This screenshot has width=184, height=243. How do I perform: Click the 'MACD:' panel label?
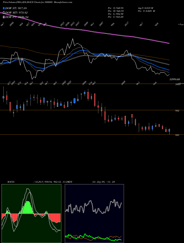pos(11,182)
